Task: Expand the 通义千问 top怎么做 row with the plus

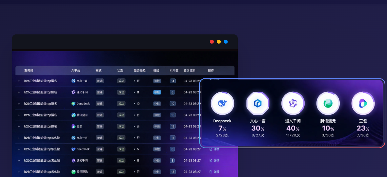Action: coord(19,161)
